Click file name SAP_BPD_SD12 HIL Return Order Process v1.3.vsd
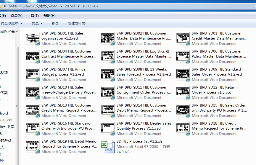 (x=214, y=90)
